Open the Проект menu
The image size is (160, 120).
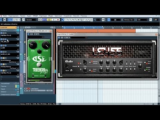(x=23, y=16)
